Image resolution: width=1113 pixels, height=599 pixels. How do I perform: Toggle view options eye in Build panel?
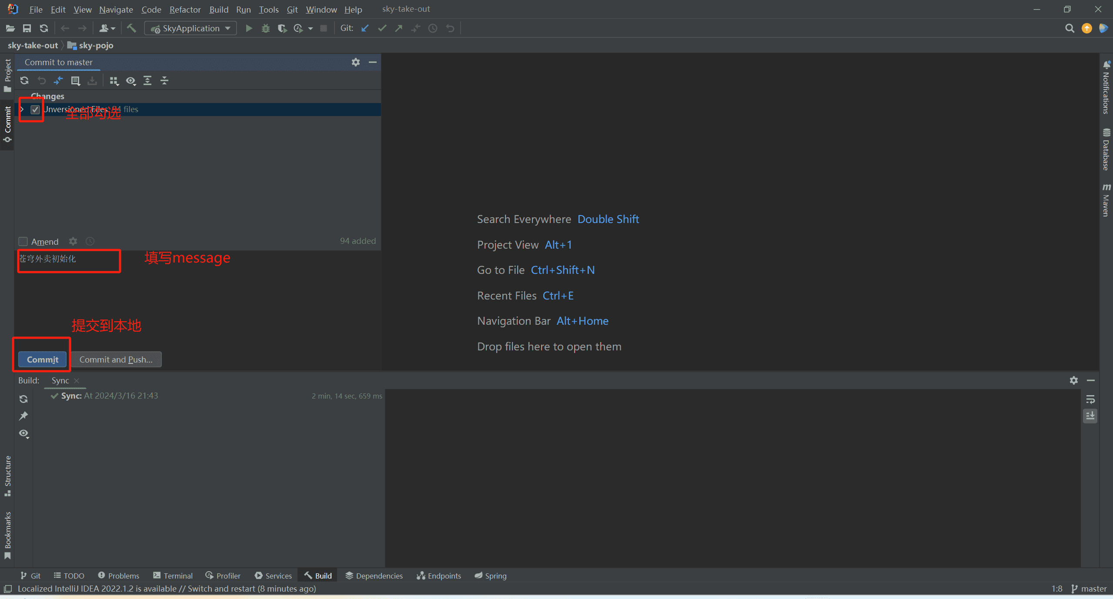24,433
